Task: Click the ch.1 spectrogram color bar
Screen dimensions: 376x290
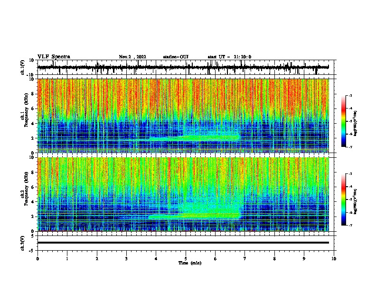Action: (x=343, y=121)
